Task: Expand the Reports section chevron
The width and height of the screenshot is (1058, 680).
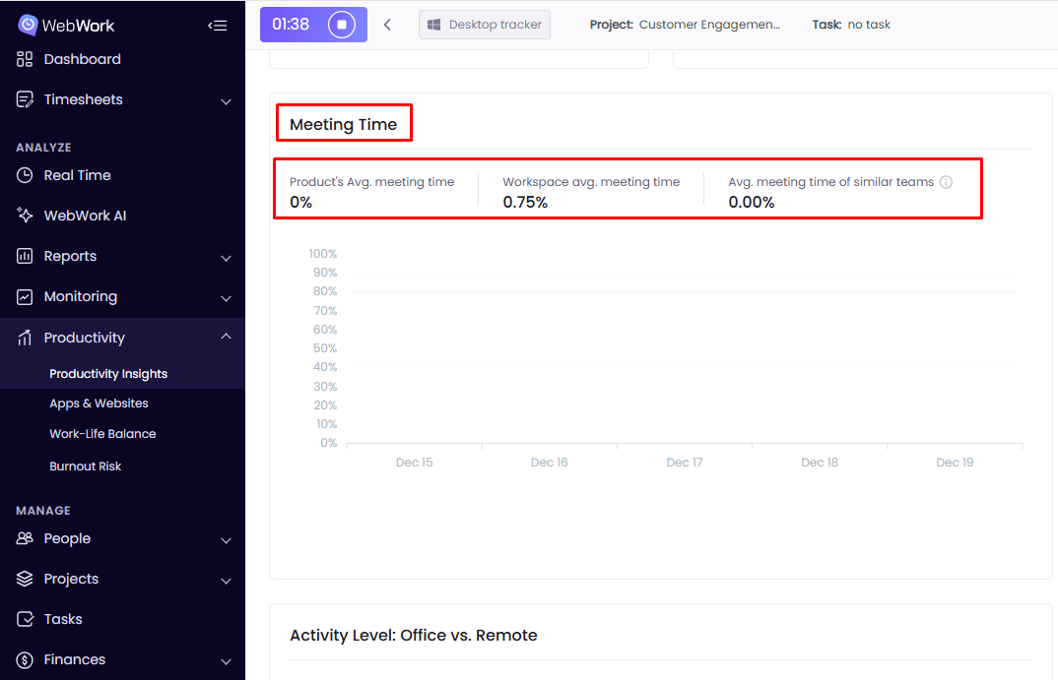Action: (226, 258)
